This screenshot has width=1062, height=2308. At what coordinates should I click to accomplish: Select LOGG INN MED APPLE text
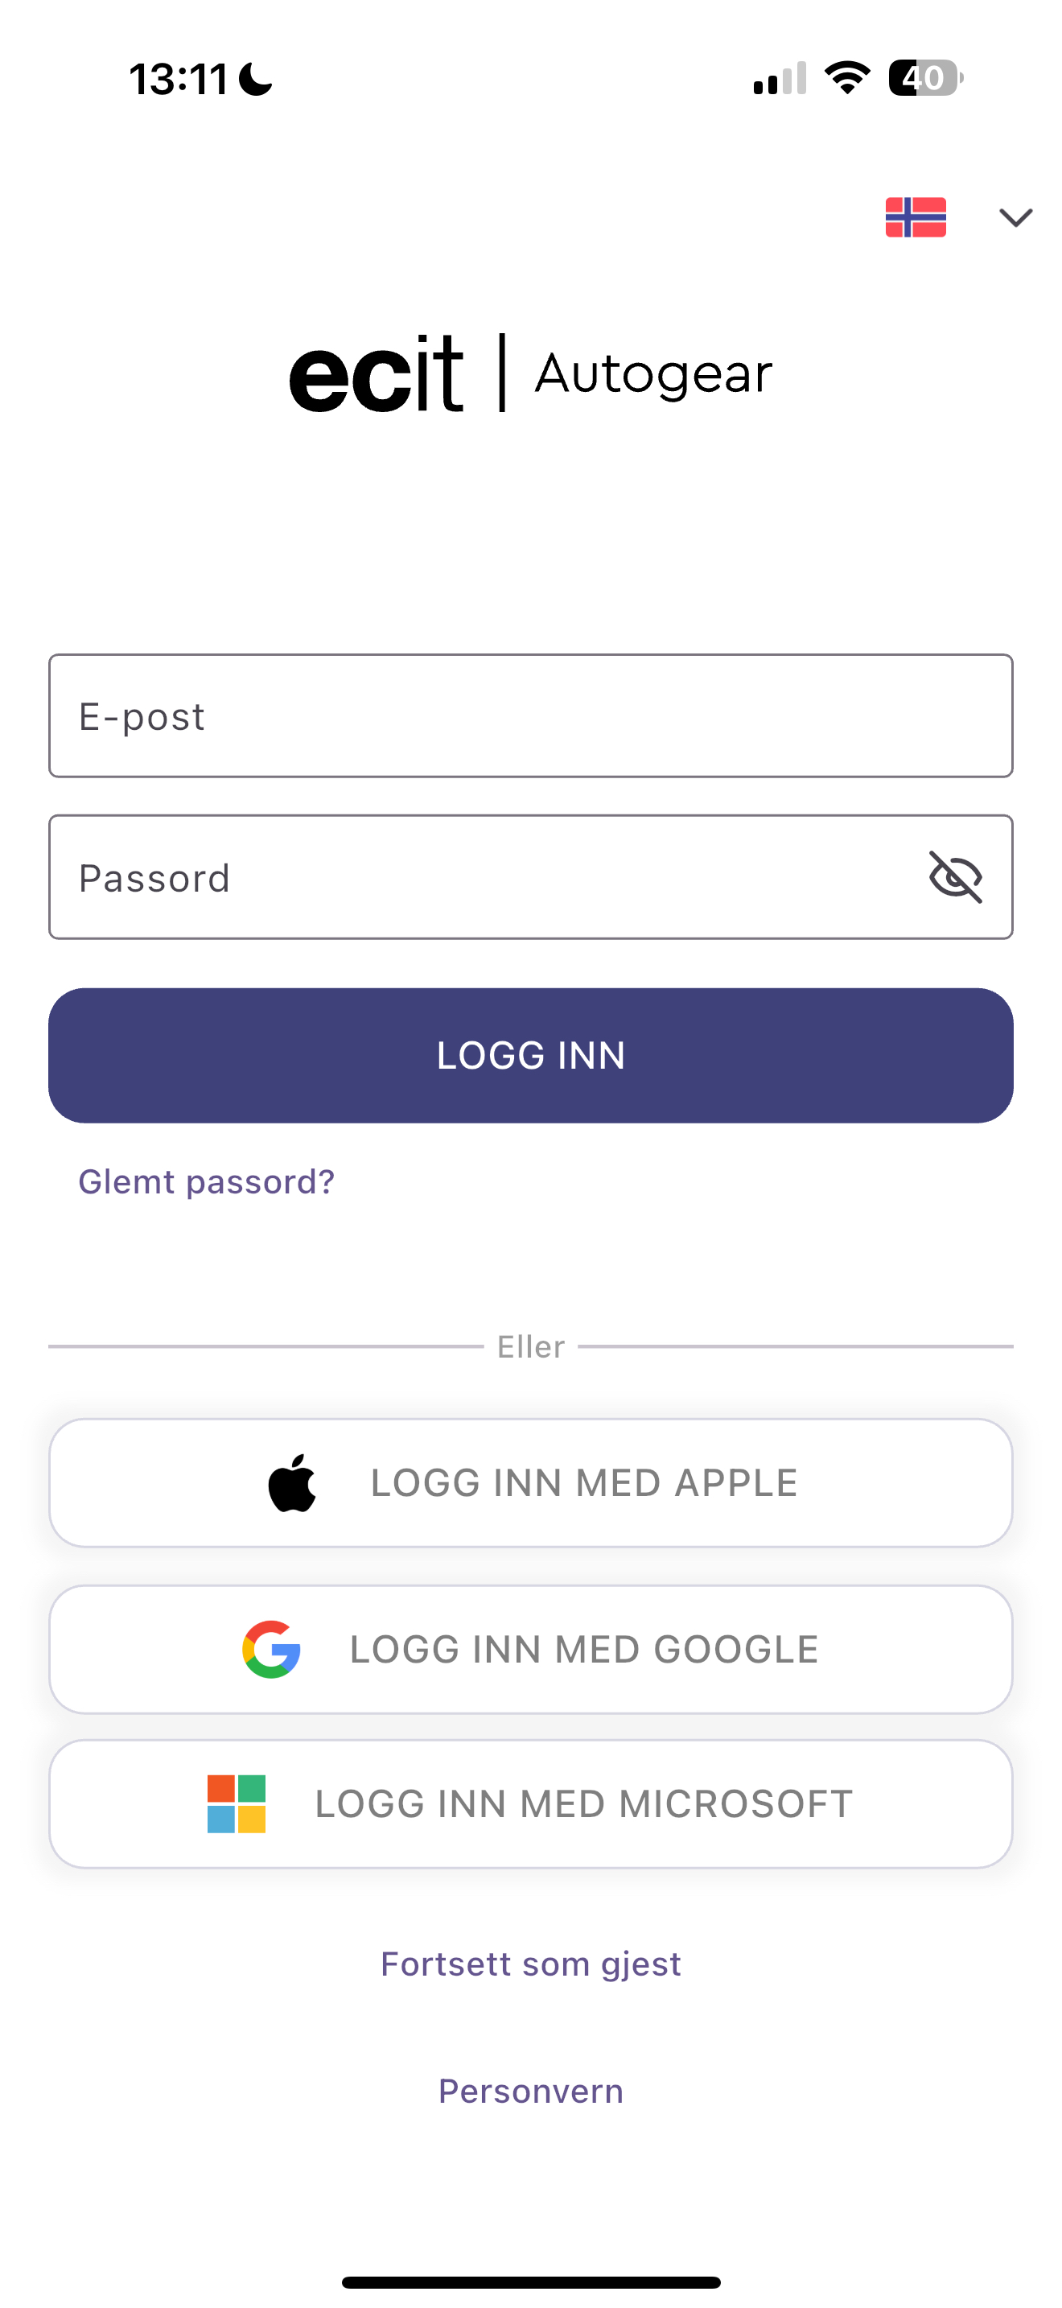(x=584, y=1483)
